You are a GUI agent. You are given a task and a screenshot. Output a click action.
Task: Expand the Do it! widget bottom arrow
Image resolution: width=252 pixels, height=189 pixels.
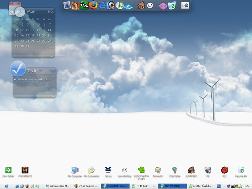click(x=53, y=97)
